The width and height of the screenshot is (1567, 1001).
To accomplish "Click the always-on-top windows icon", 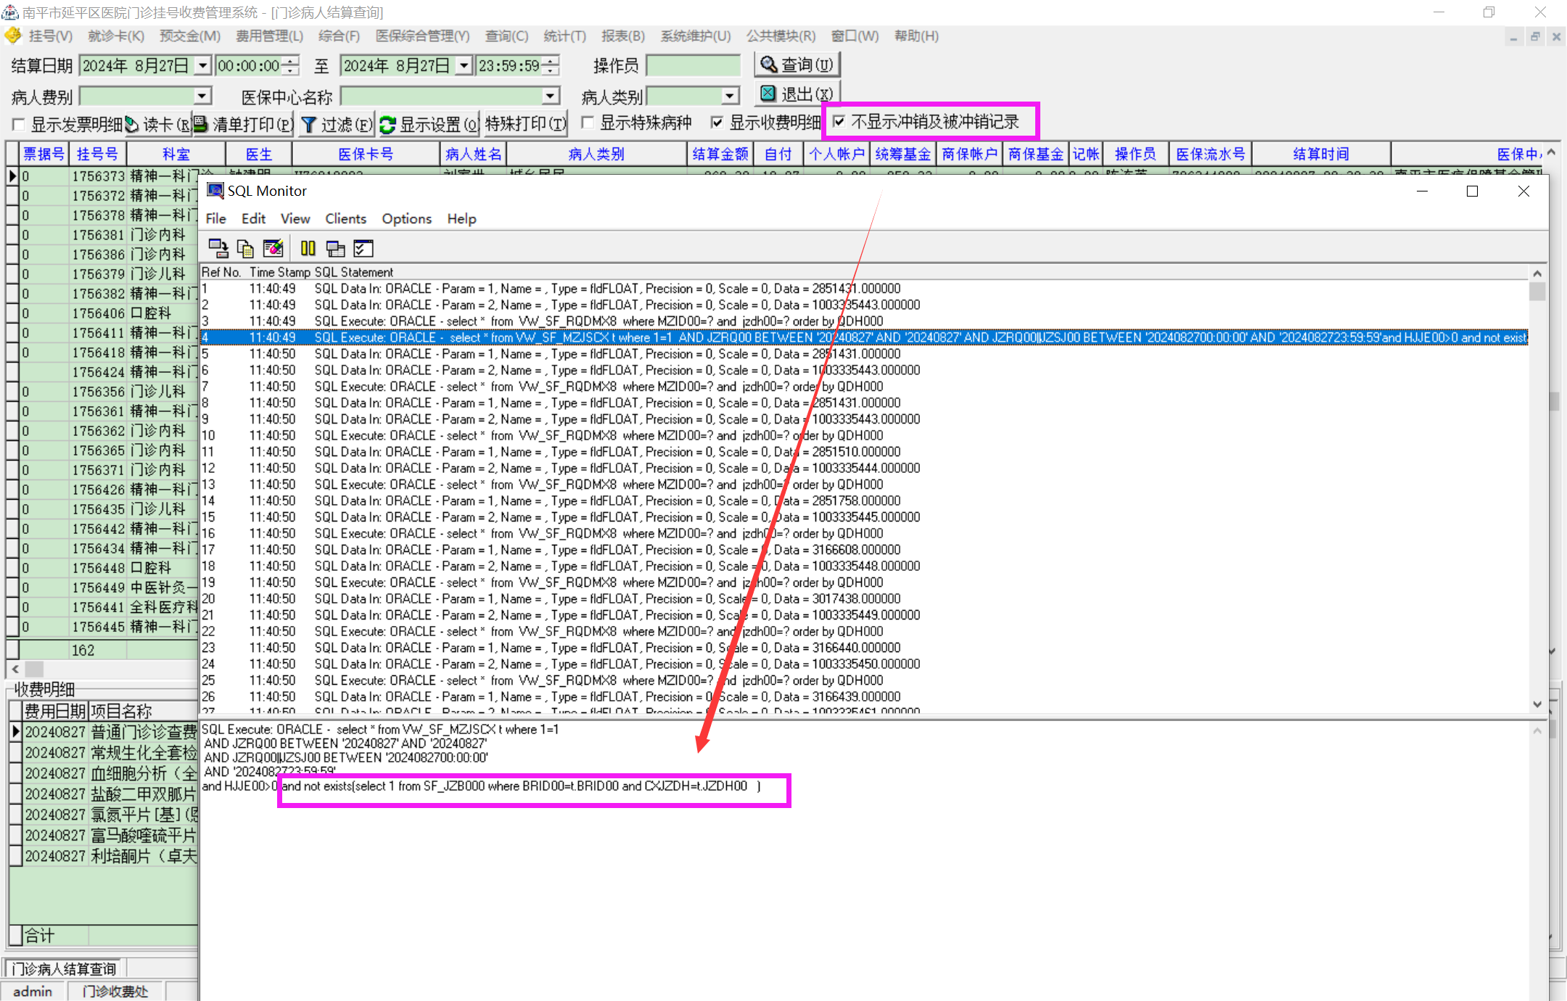I will pyautogui.click(x=335, y=248).
